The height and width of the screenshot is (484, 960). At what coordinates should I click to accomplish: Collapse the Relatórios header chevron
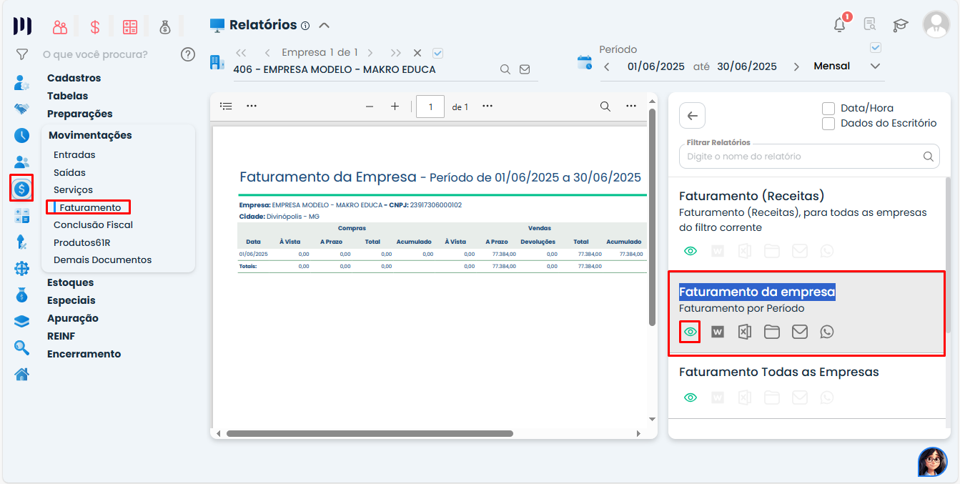pyautogui.click(x=324, y=24)
